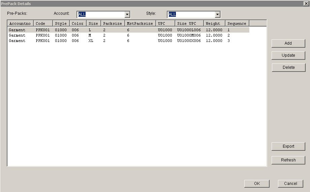Click the Refresh button
310x192 pixels.
click(288, 160)
